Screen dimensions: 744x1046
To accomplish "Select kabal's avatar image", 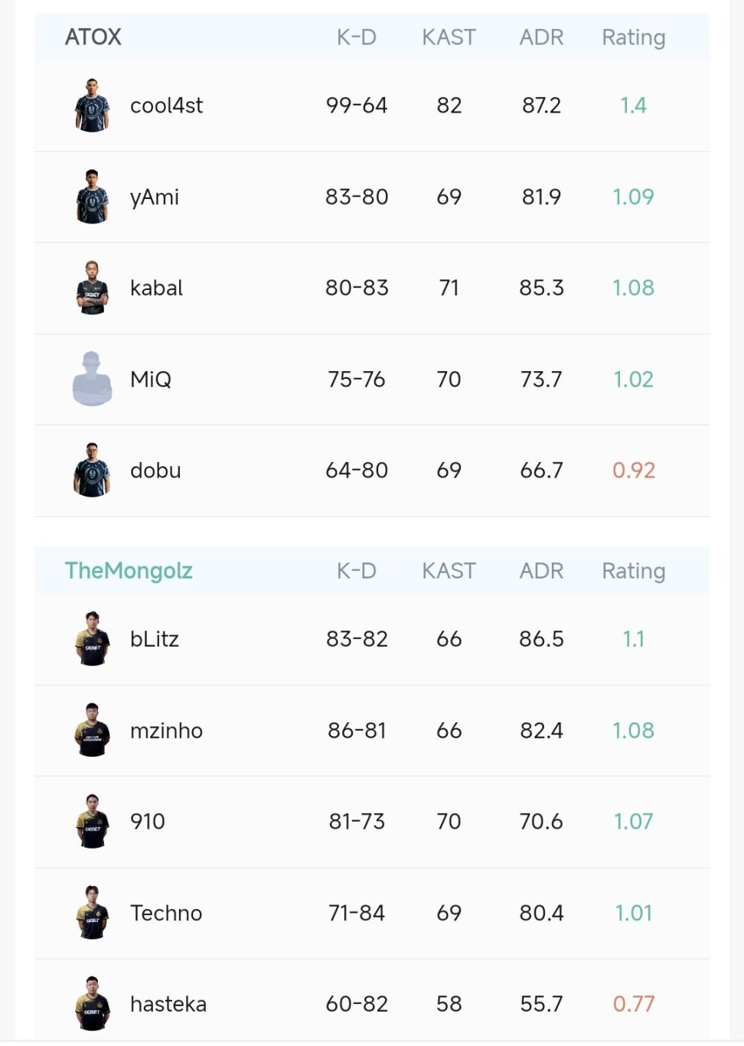I will 92,288.
